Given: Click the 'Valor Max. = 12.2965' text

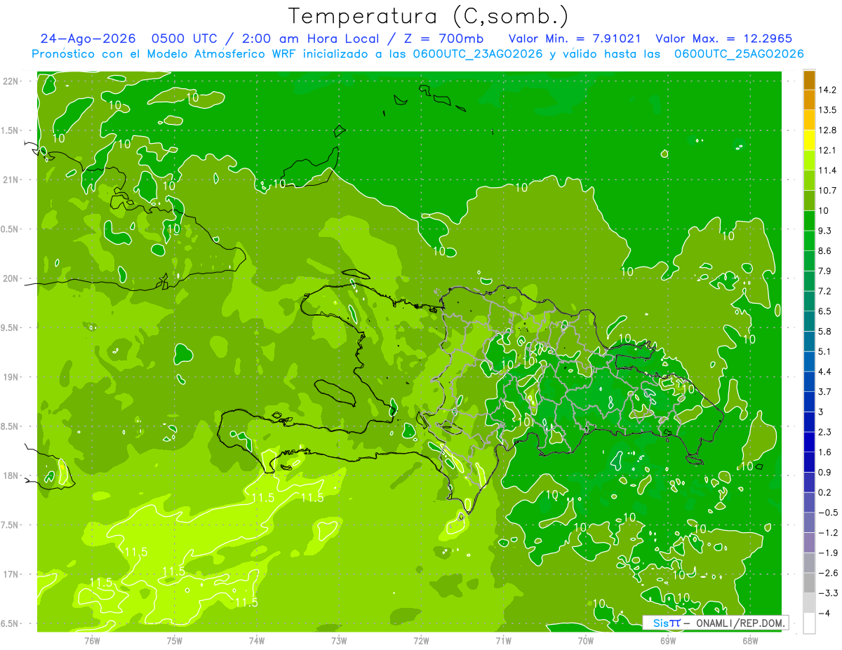Looking at the screenshot, I should click(x=723, y=39).
